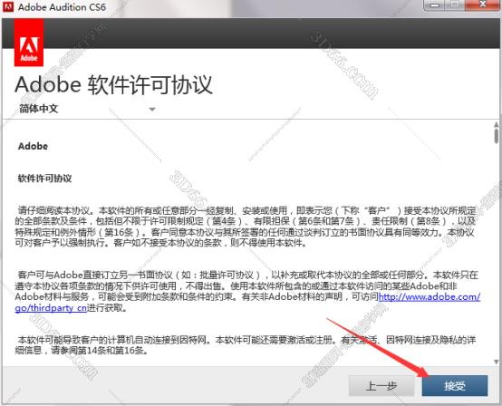
Task: Click the bold '软件许可协议' subheading
Action: pyautogui.click(x=44, y=179)
